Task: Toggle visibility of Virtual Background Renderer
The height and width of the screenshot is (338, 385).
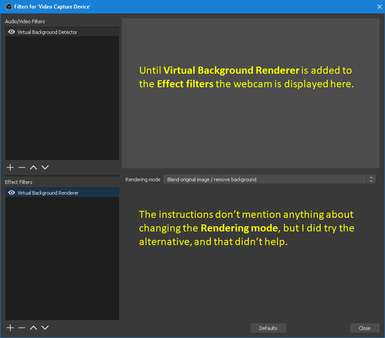Action: tap(12, 192)
